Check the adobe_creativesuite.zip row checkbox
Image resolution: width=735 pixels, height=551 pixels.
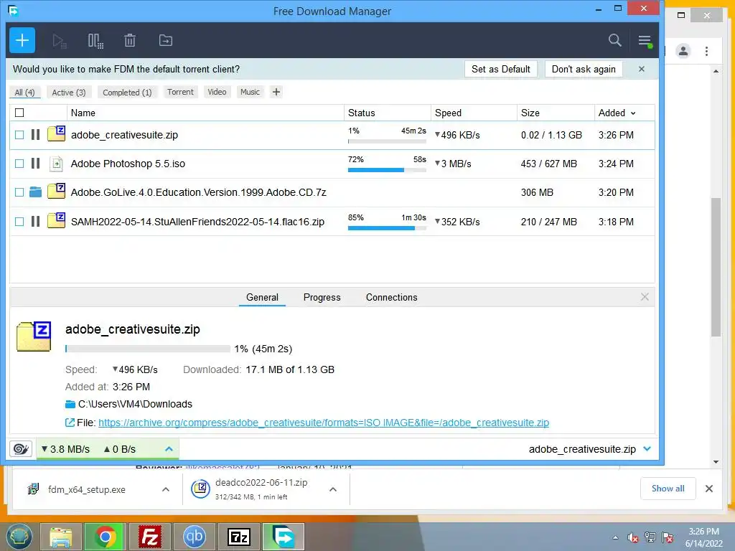pos(19,135)
